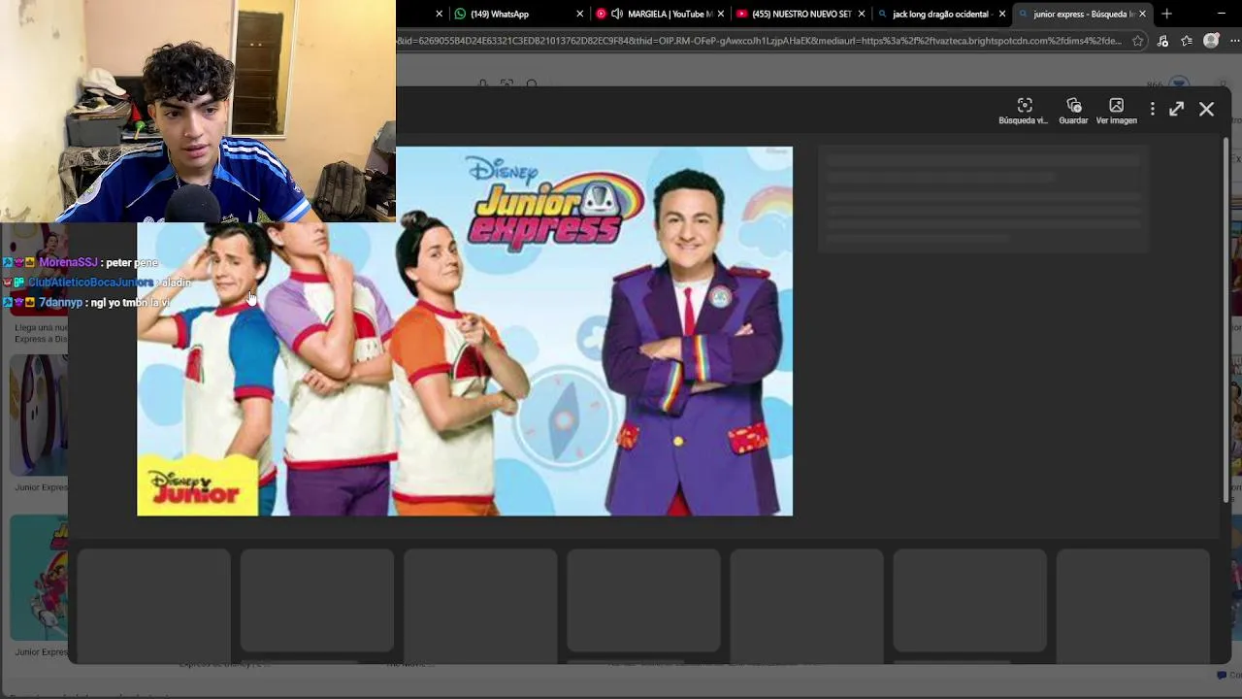The image size is (1242, 699).
Task: Open Ver imagen to view the full image
Action: pos(1116,111)
